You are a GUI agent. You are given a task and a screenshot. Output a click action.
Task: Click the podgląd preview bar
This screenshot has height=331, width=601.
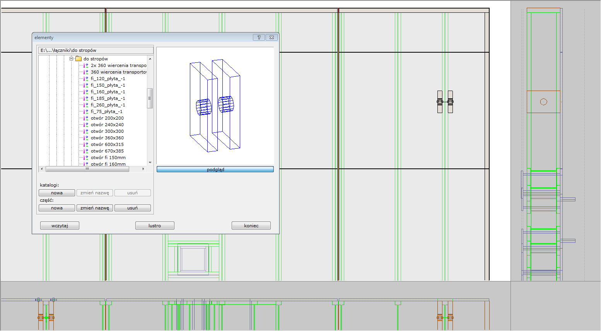pos(215,170)
